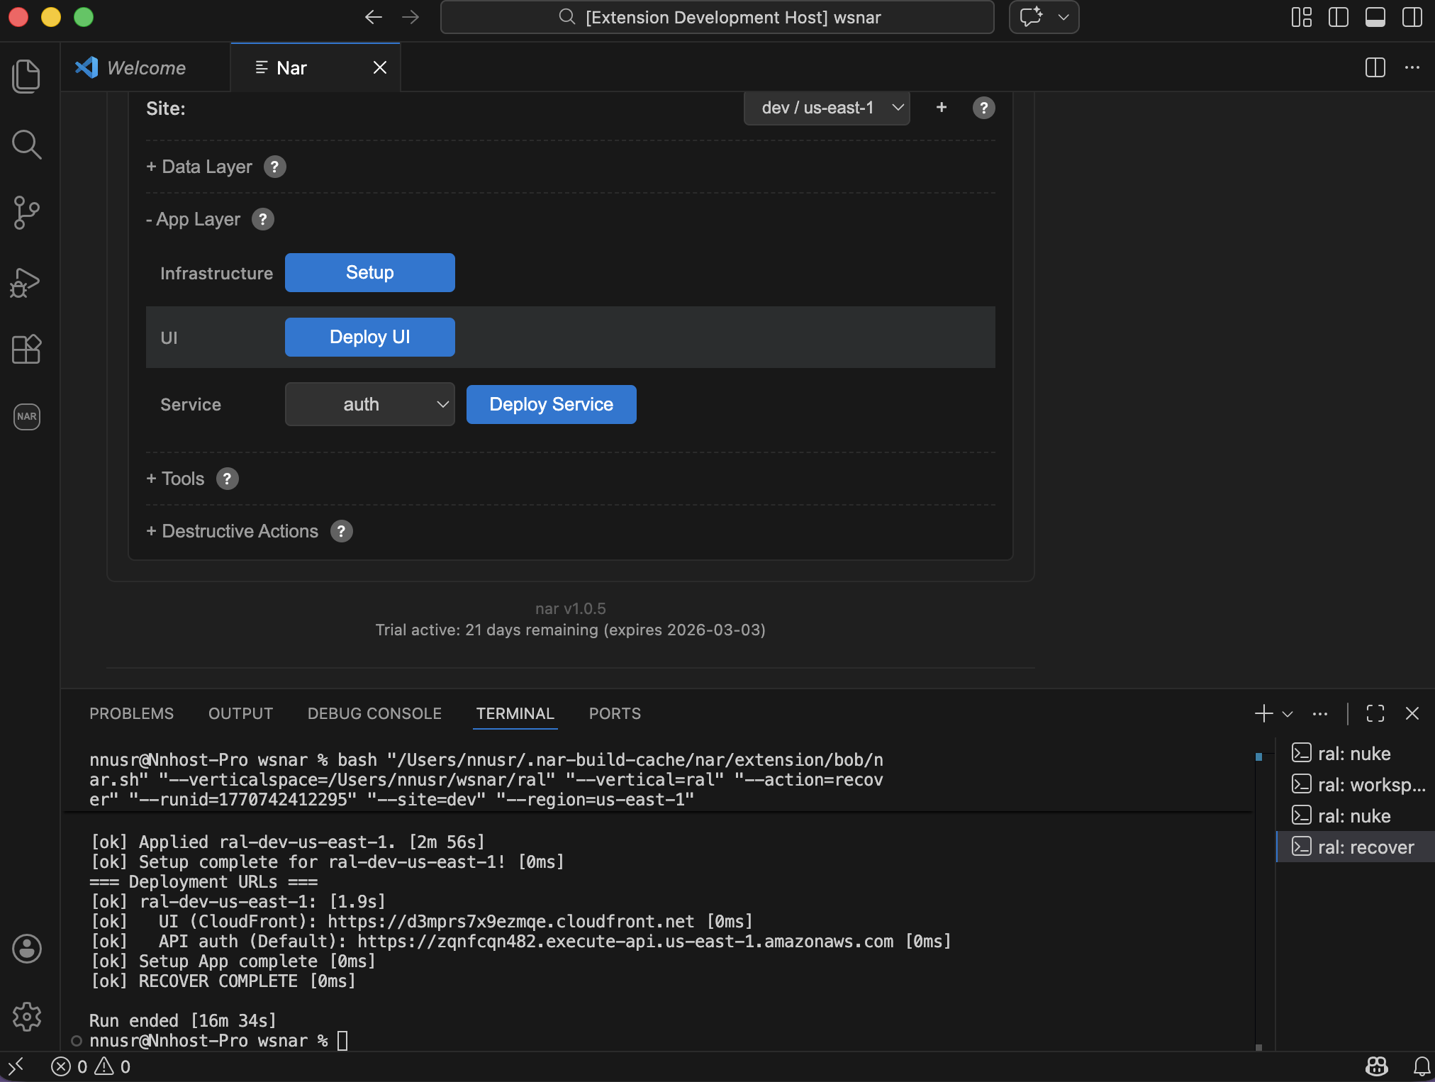The width and height of the screenshot is (1435, 1082).
Task: Open the Search sidebar icon
Action: (27, 144)
